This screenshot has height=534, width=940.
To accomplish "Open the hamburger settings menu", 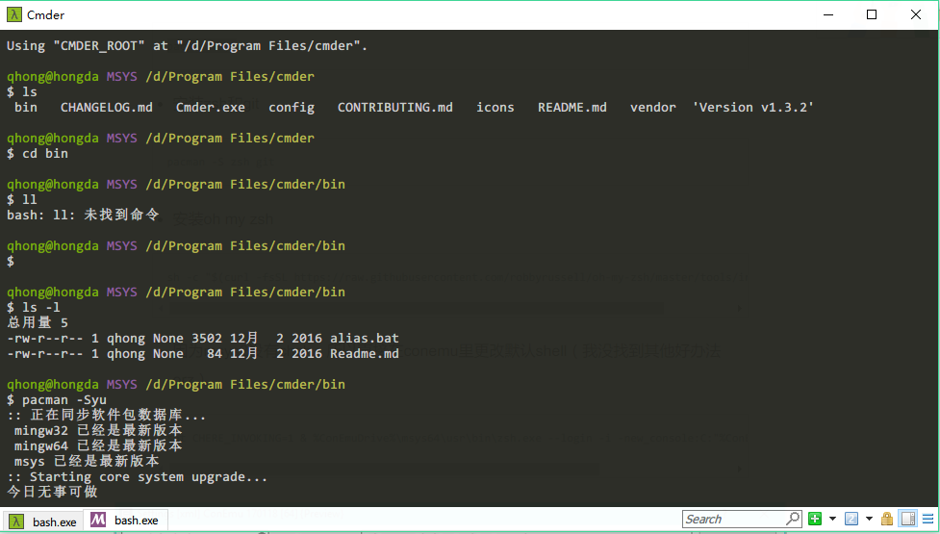I will coord(928,519).
